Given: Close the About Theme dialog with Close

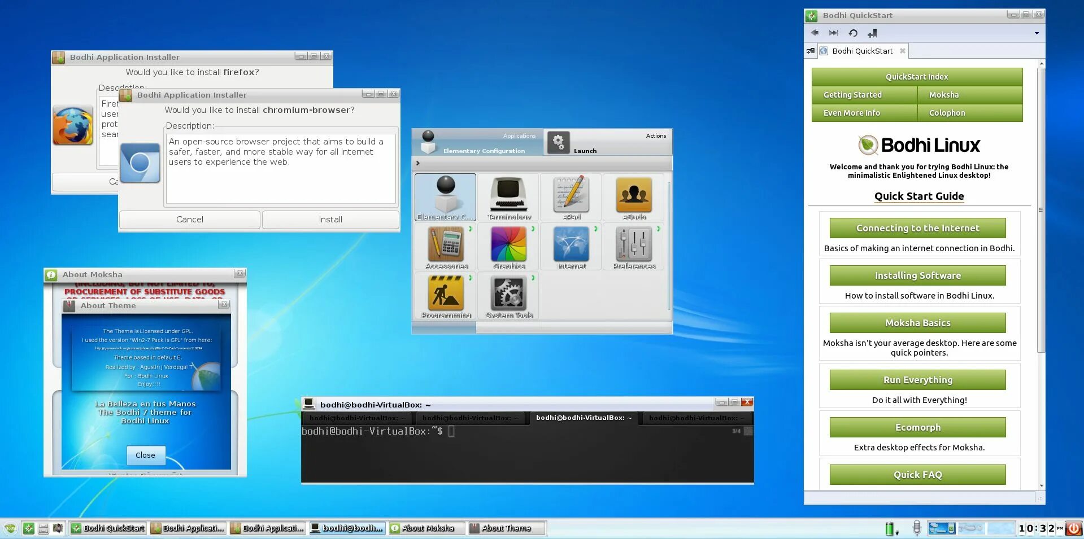Looking at the screenshot, I should pyautogui.click(x=145, y=455).
